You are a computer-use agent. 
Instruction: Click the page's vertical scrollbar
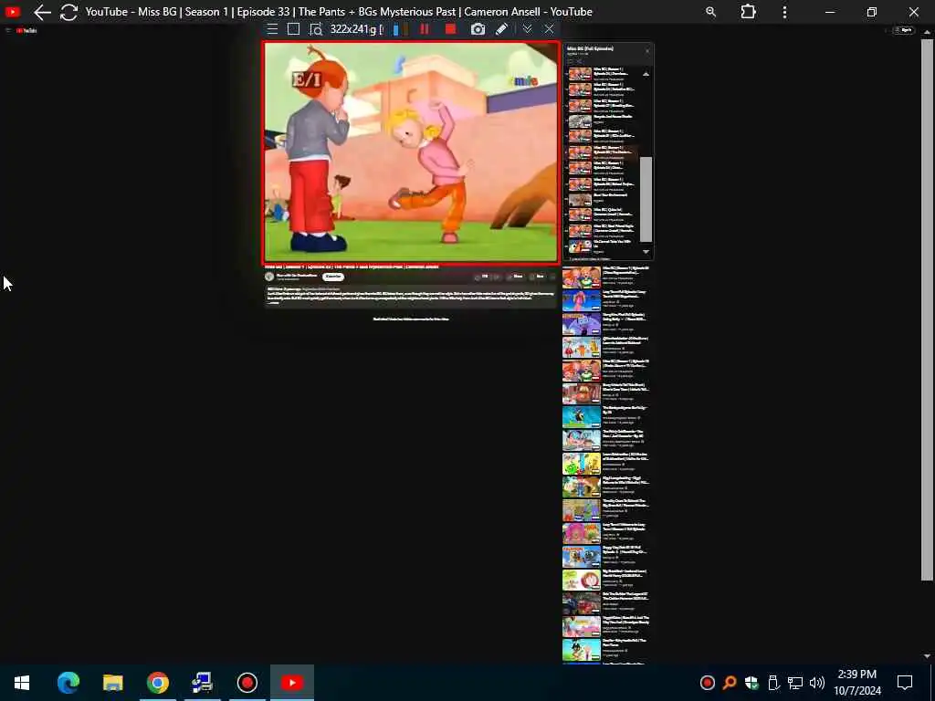pos(927,310)
